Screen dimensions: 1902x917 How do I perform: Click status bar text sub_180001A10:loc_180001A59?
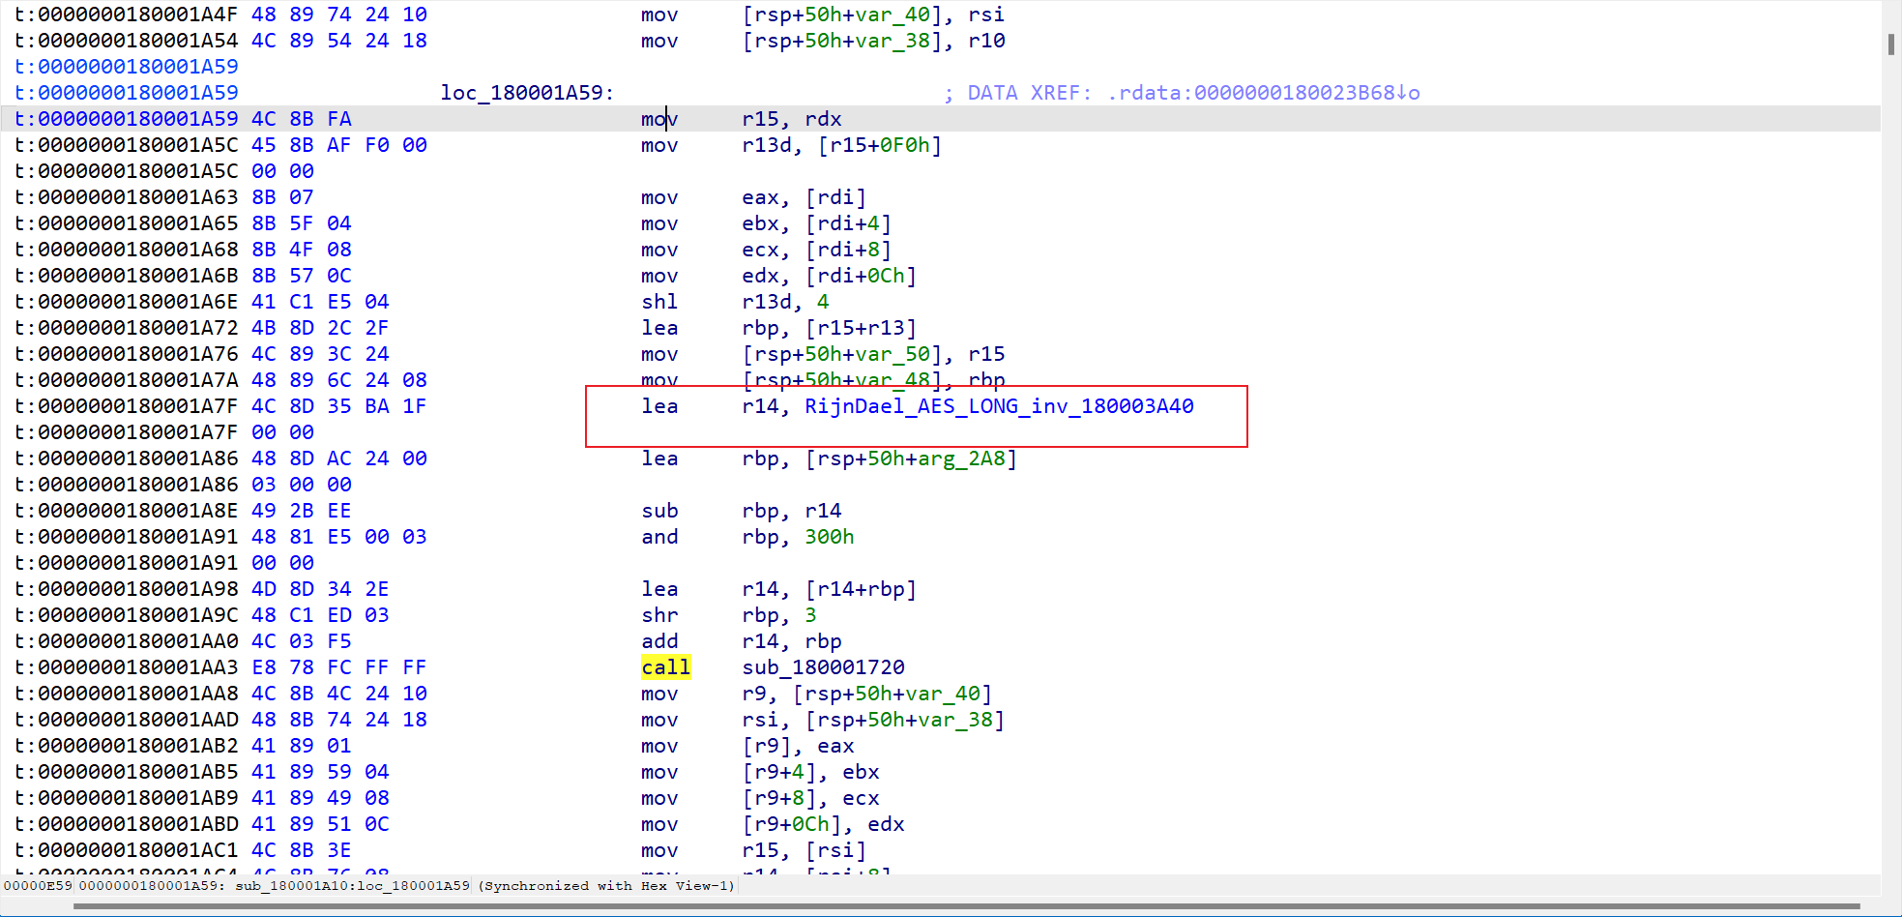point(352,886)
